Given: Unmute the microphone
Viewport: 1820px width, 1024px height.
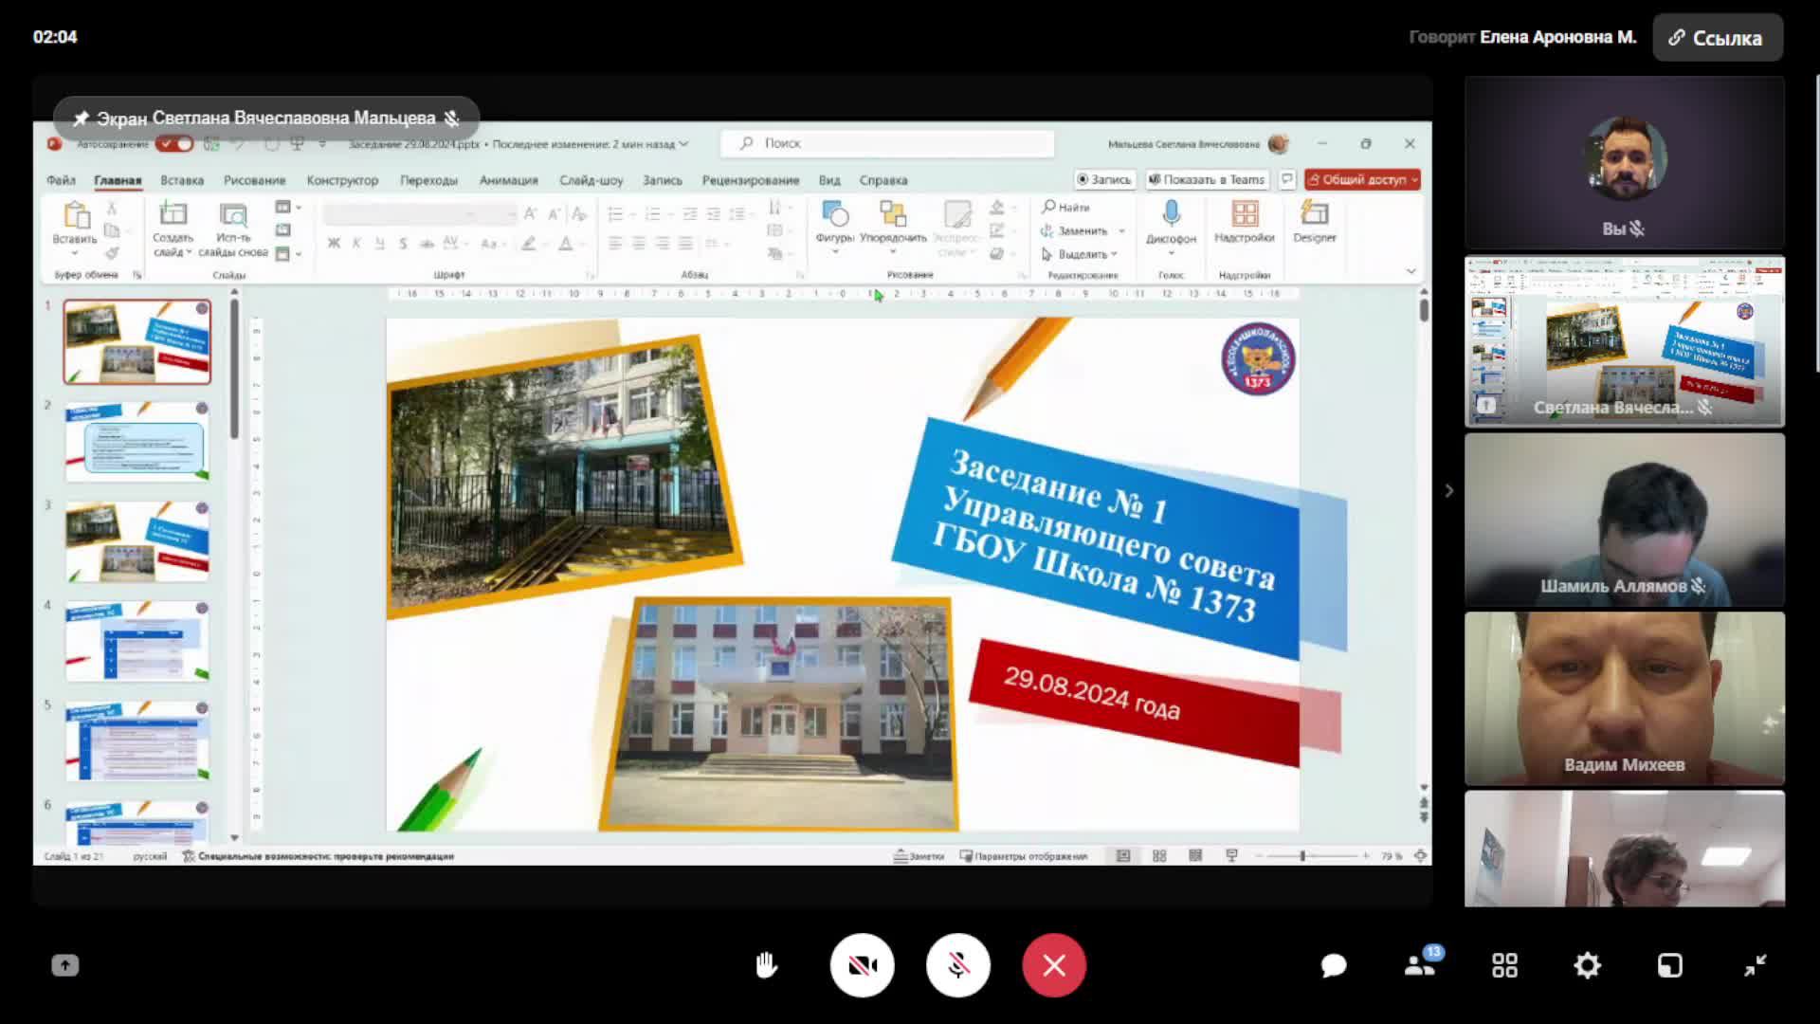Looking at the screenshot, I should pos(957,965).
